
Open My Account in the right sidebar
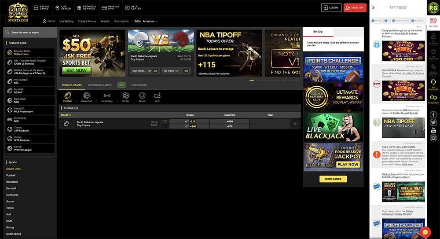433,39
